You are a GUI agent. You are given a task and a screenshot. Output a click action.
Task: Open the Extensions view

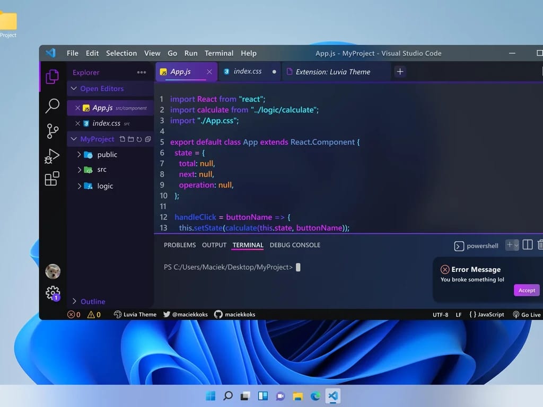click(52, 179)
